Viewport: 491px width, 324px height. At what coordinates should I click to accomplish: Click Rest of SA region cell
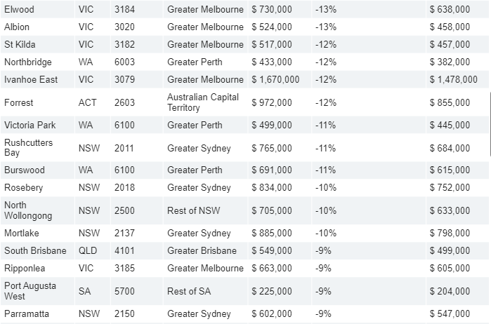pos(205,291)
